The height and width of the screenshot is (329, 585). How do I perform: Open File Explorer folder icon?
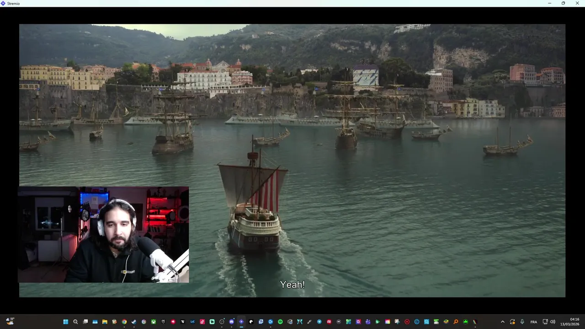click(105, 322)
